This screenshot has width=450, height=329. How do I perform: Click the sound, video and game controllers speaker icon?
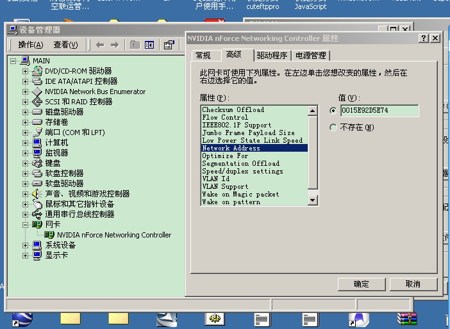(x=37, y=194)
